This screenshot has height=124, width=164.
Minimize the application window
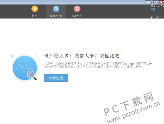point(148,2)
